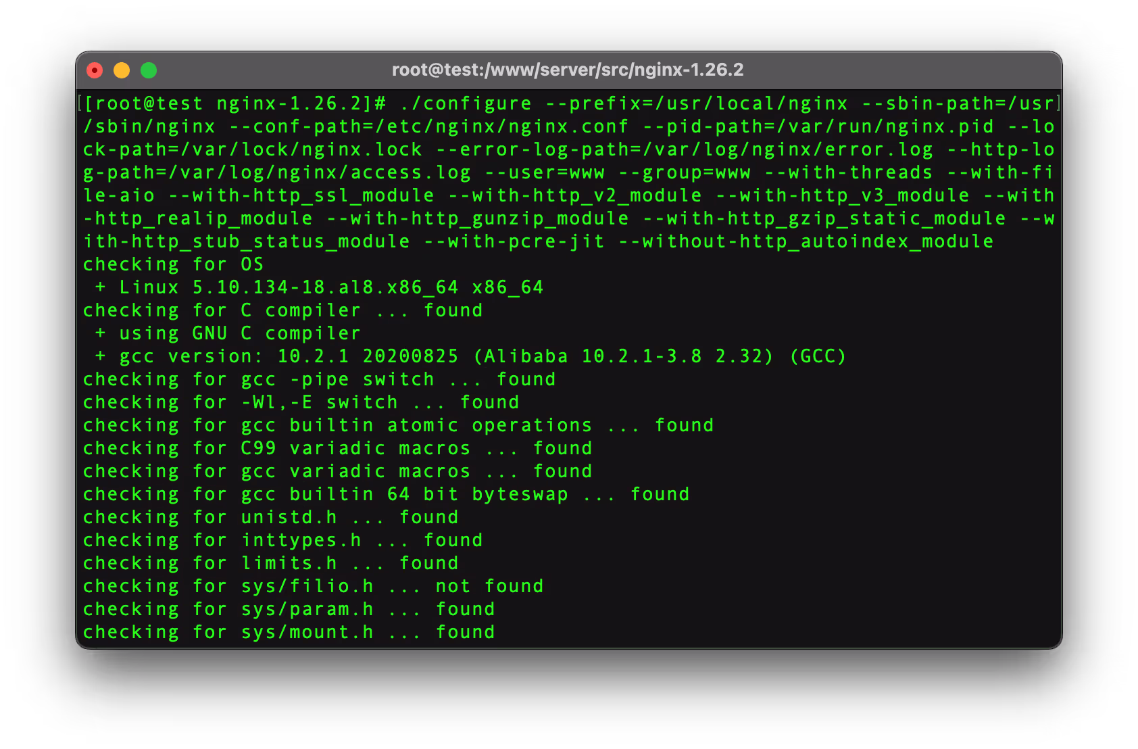
Task: Click the "C99 variadic macros" check line
Action: tap(337, 448)
